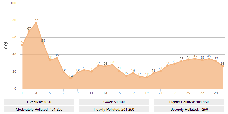
Task: Click the Severely Polluted: >250 legend box
Action: pos(189,109)
